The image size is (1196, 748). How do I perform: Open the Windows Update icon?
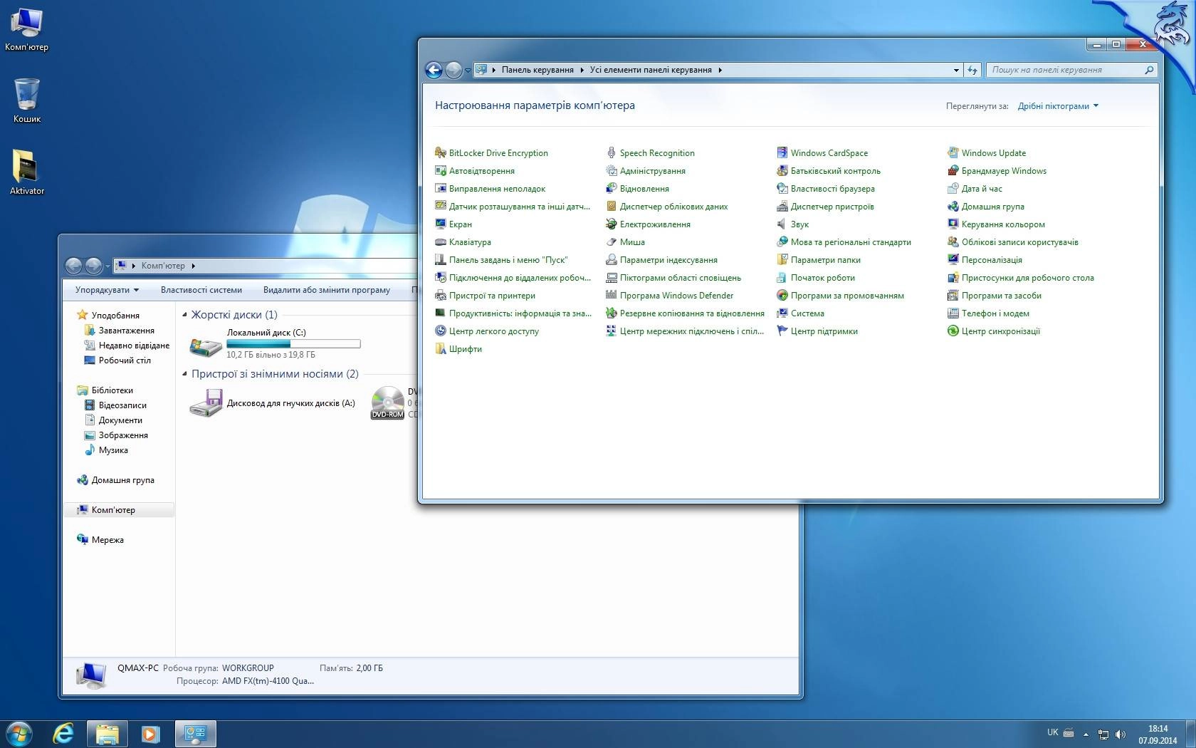[953, 152]
